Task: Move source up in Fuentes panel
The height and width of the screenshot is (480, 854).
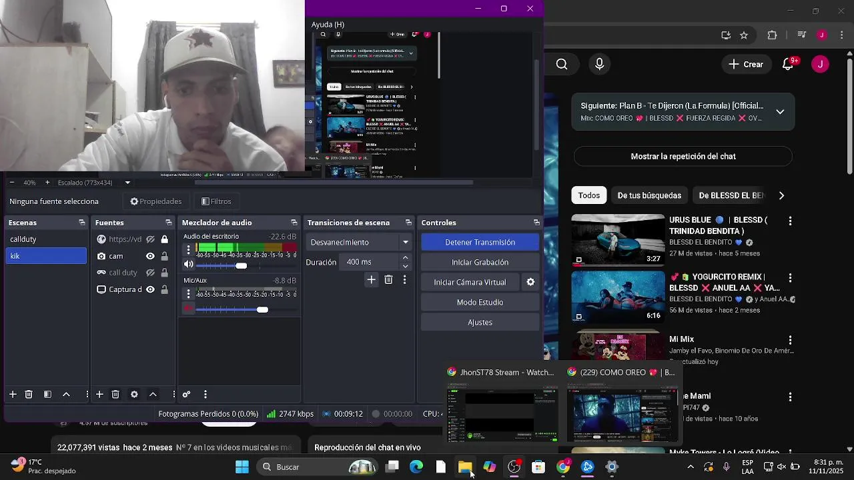Action: coord(153,395)
